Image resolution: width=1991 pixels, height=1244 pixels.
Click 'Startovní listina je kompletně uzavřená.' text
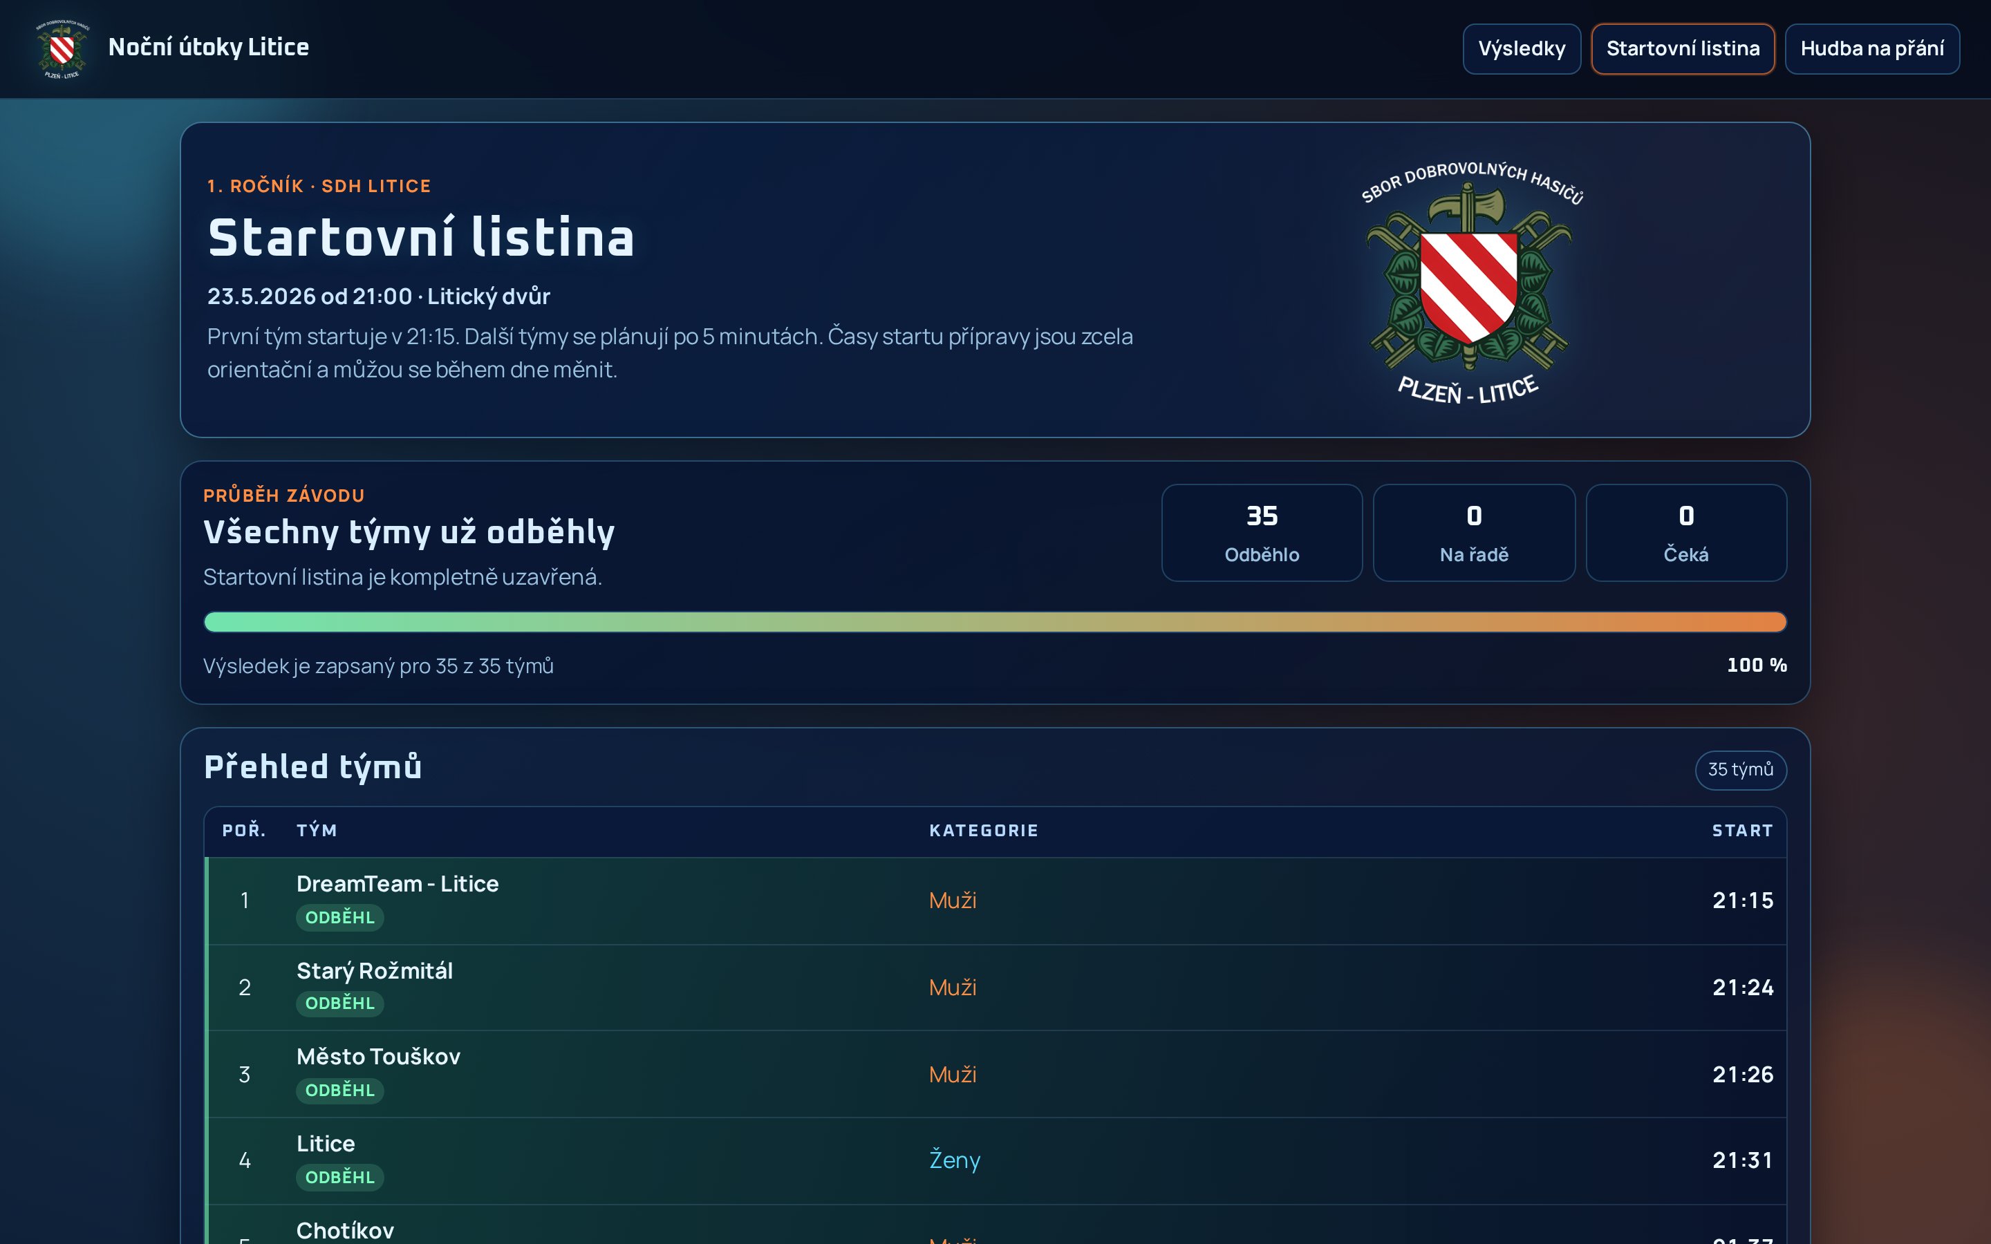(402, 577)
